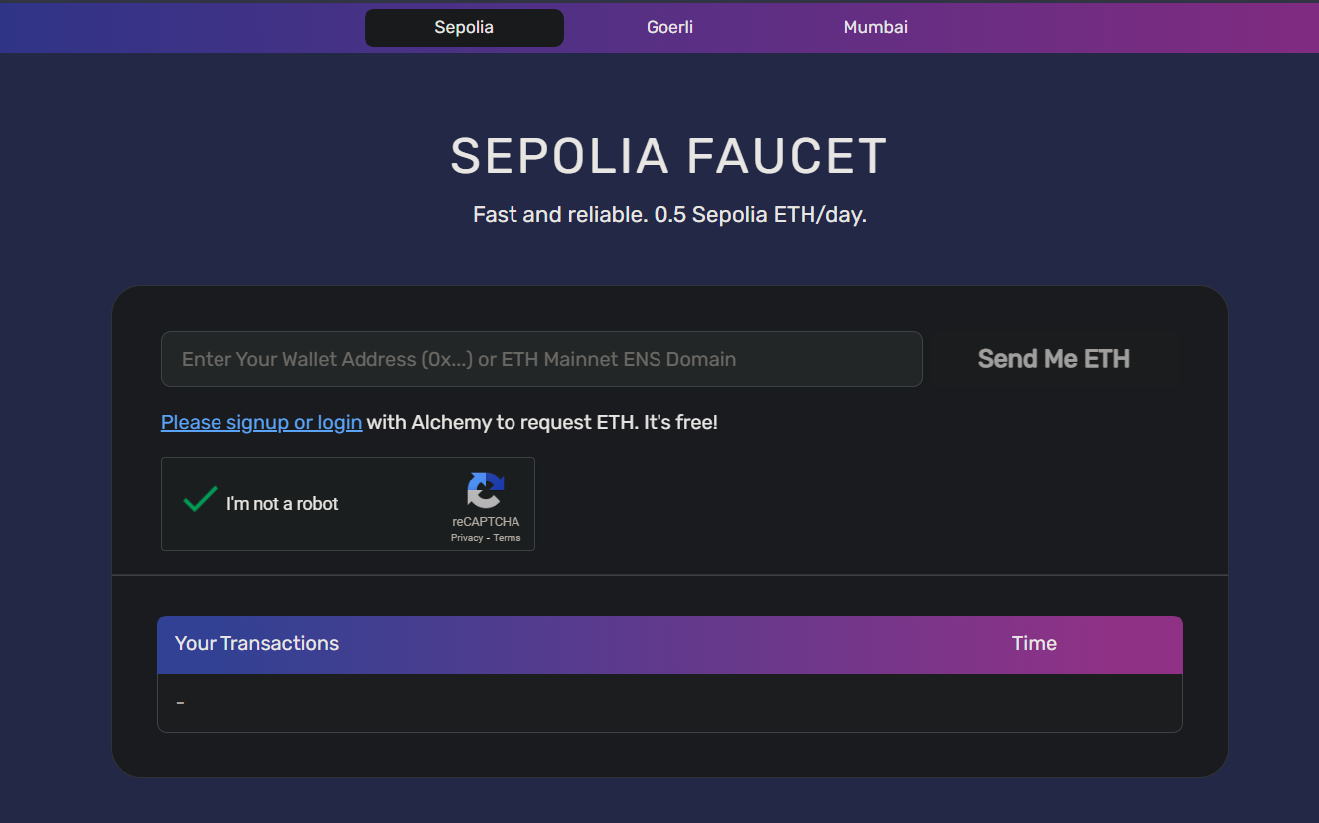Click the SEPOLIA FAUCET heading
Screen dimensions: 1319x823
click(668, 156)
